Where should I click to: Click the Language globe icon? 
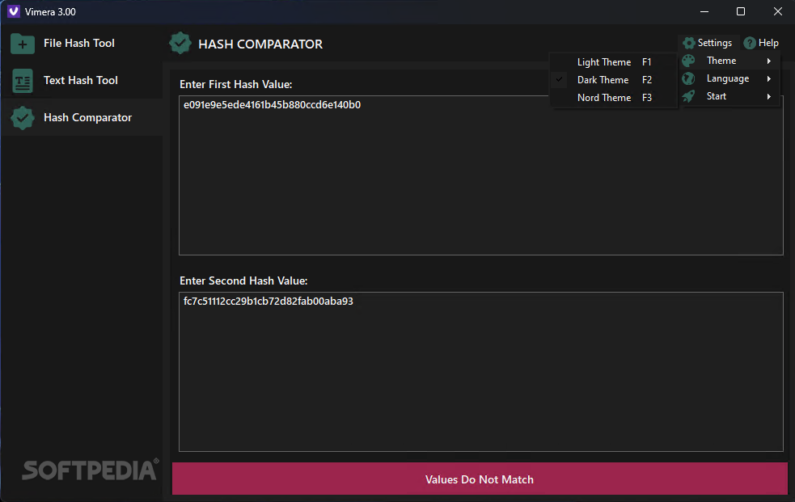click(688, 78)
